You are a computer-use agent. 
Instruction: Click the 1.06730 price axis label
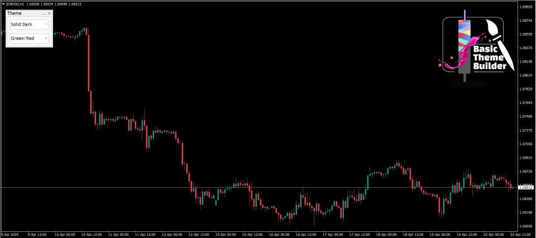[525, 172]
